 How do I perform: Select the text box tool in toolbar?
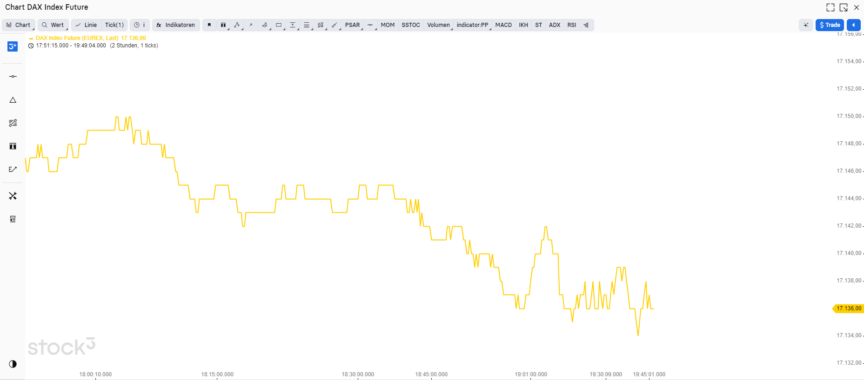(x=223, y=25)
